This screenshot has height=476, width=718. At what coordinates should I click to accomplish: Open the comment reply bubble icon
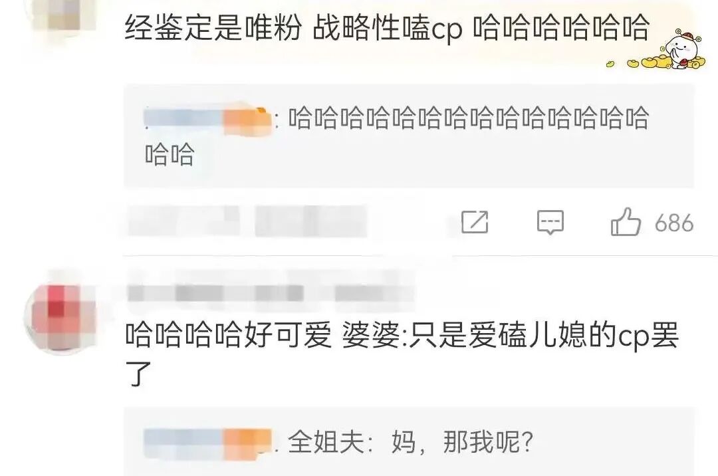pyautogui.click(x=550, y=223)
